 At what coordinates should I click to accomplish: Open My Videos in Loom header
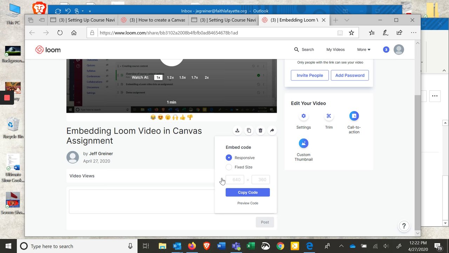[336, 50]
